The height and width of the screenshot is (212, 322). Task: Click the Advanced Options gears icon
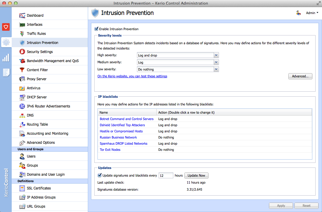pos(22,143)
